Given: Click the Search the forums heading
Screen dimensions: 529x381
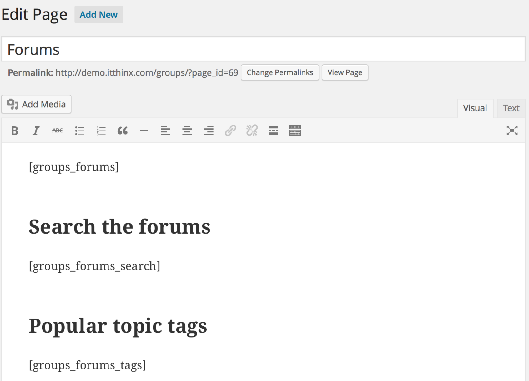Looking at the screenshot, I should [x=119, y=226].
